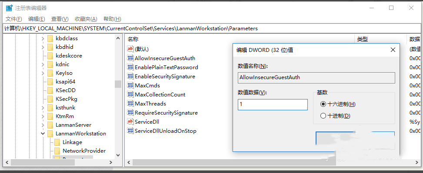Select the 十进制 decimal radio button
Screen dimensions: 423x173
(323, 115)
